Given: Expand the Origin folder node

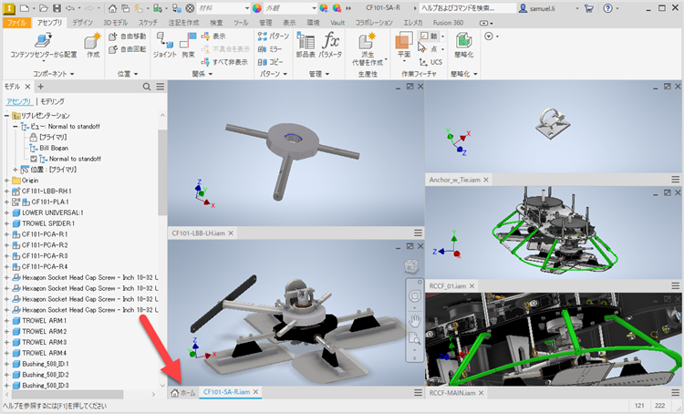Looking at the screenshot, I should (6, 181).
